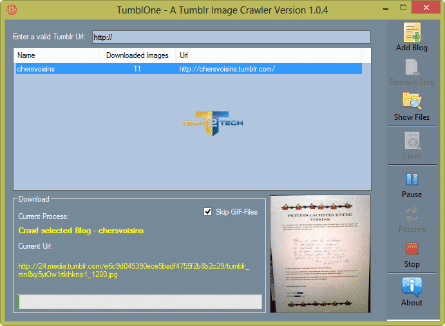The image size is (445, 326).
Task: Click the current image URL text
Action: tap(134, 271)
